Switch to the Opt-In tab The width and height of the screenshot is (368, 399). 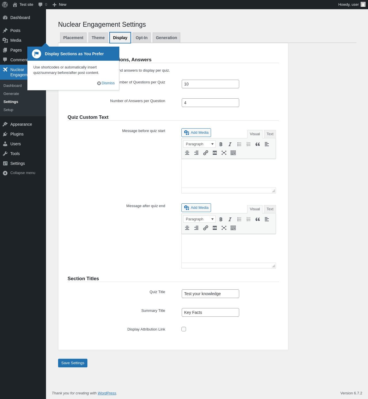(x=141, y=38)
